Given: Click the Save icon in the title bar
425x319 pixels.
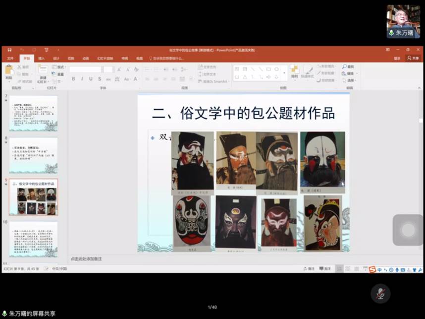Looking at the screenshot, I should [x=9, y=50].
